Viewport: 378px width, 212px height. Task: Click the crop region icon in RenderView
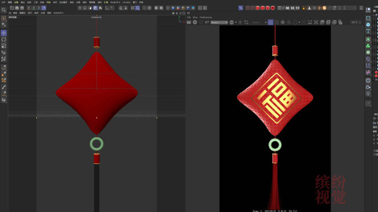(x=246, y=23)
